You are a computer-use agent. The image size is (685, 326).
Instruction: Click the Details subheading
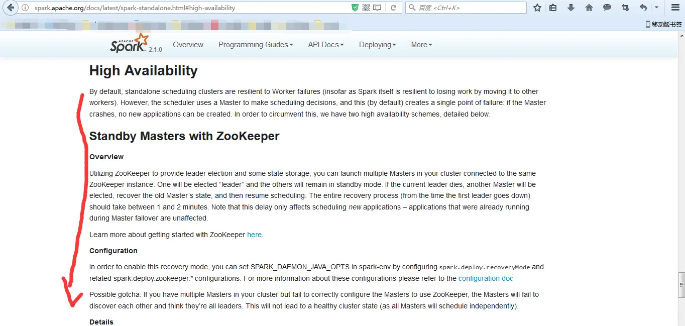[101, 322]
